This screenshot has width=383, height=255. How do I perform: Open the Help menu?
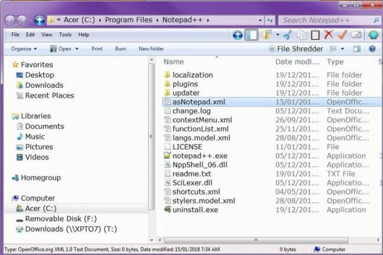tap(84, 35)
